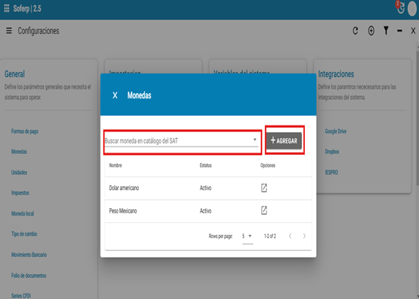This screenshot has height=299, width=419.
Task: Open the user avatar in top bar
Action: [412, 9]
